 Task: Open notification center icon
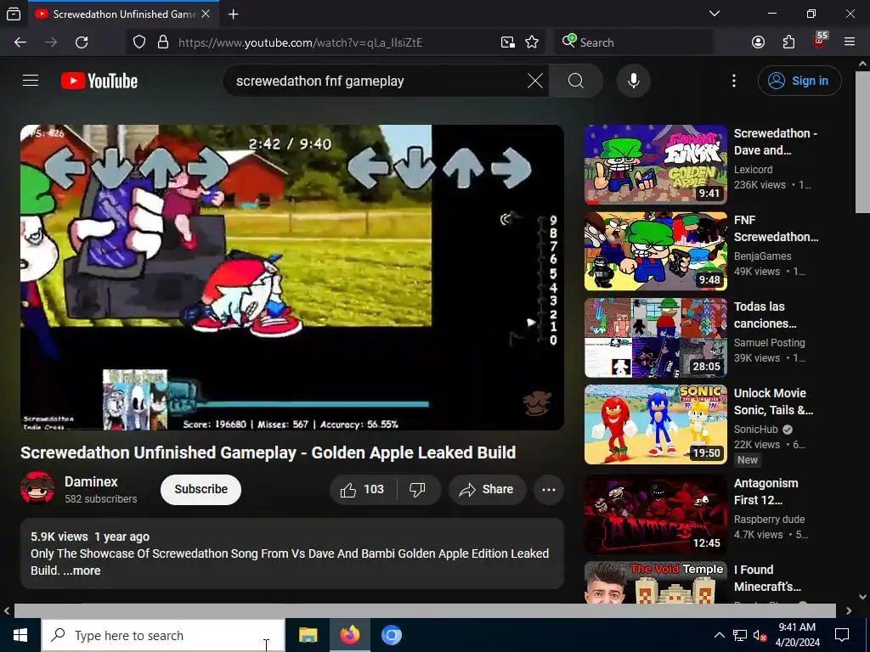click(x=842, y=635)
